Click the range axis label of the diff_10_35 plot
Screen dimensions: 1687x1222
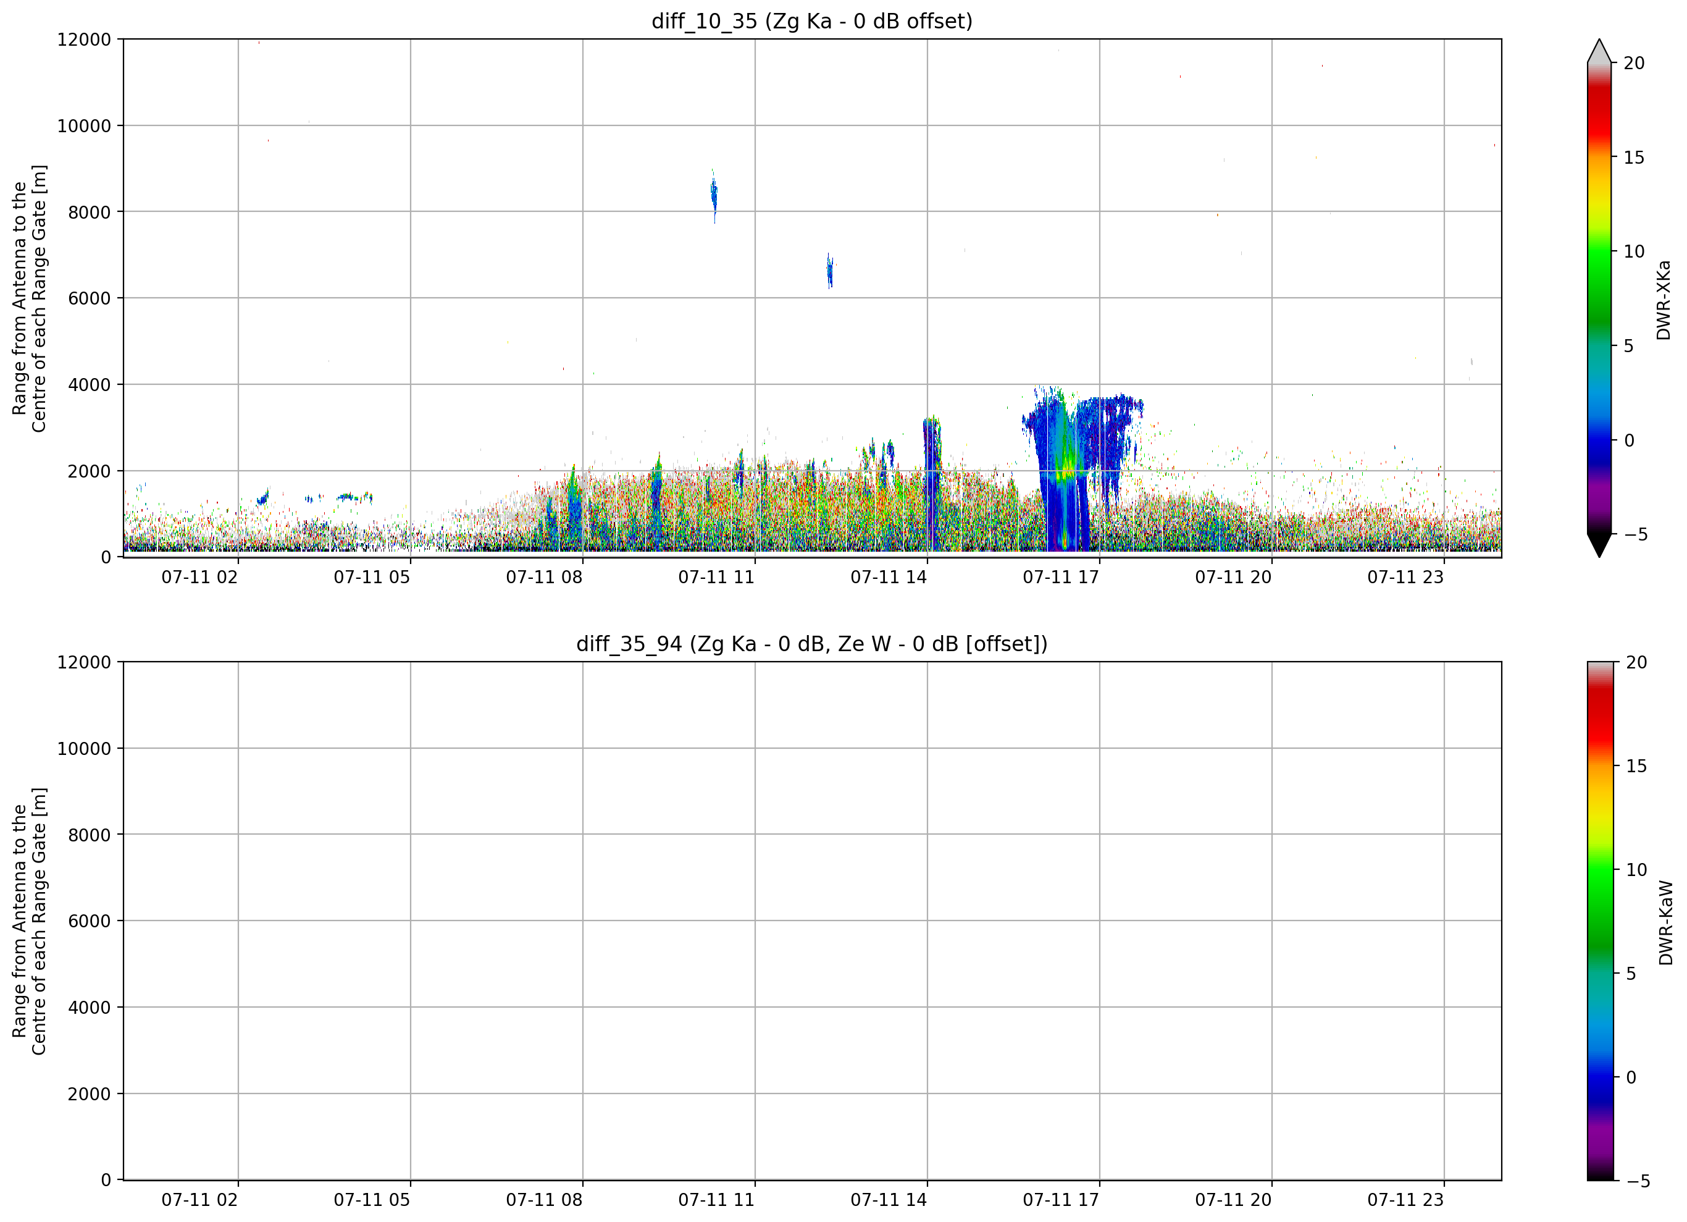click(29, 298)
